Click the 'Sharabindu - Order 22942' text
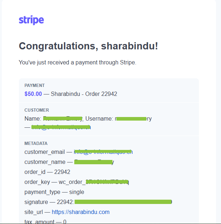221x224 pixels. click(x=84, y=94)
